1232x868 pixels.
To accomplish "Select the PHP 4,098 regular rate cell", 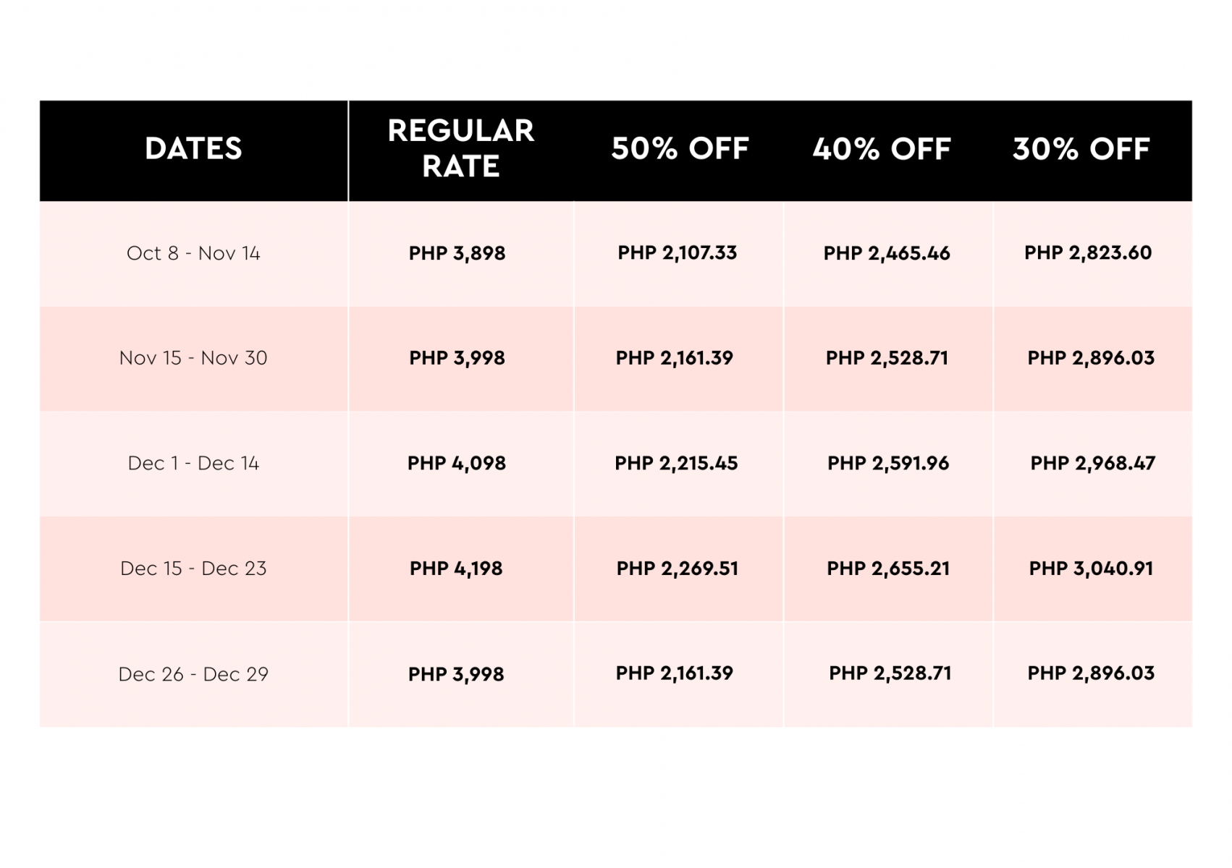I will pyautogui.click(x=457, y=463).
